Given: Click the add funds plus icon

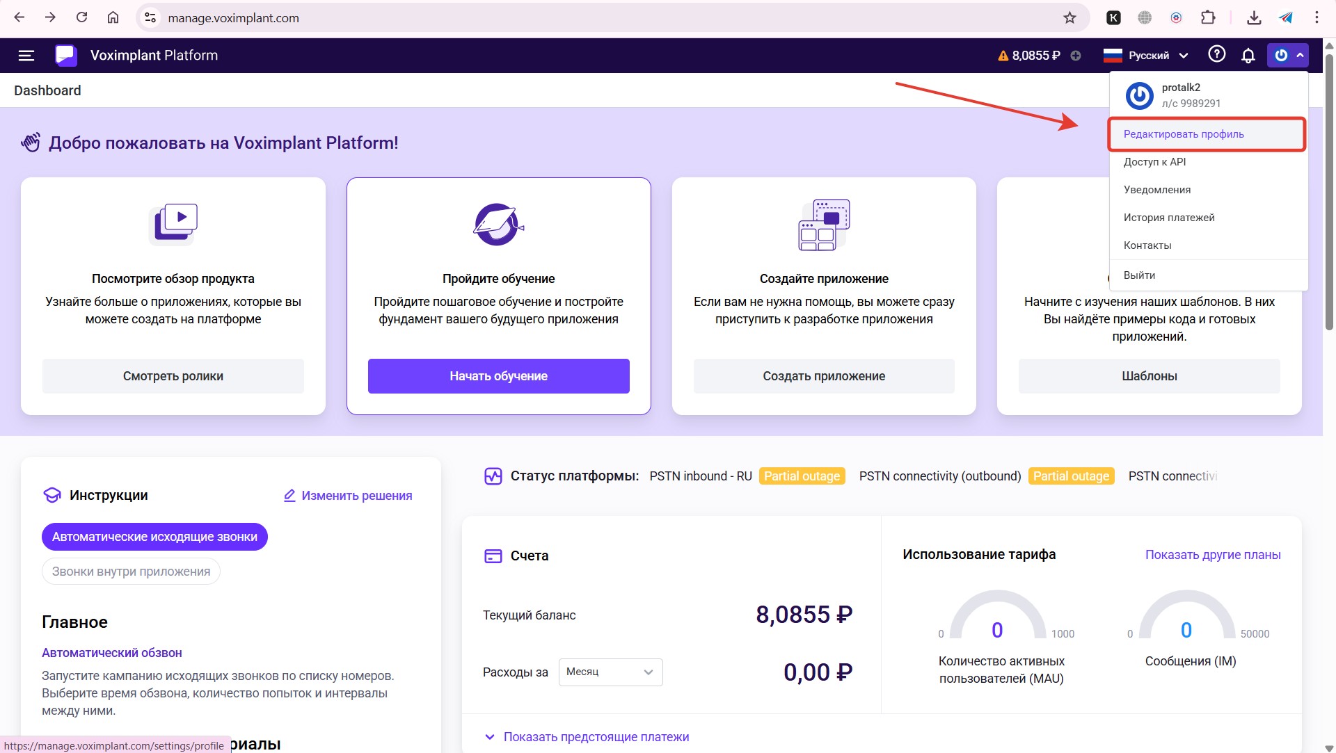Looking at the screenshot, I should [x=1076, y=56].
